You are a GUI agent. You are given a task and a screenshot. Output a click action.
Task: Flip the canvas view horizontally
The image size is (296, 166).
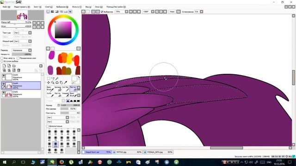coord(179,12)
